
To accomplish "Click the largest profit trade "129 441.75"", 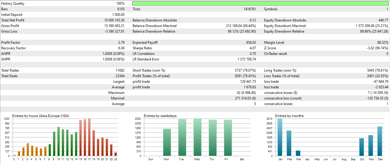I will [248, 82].
